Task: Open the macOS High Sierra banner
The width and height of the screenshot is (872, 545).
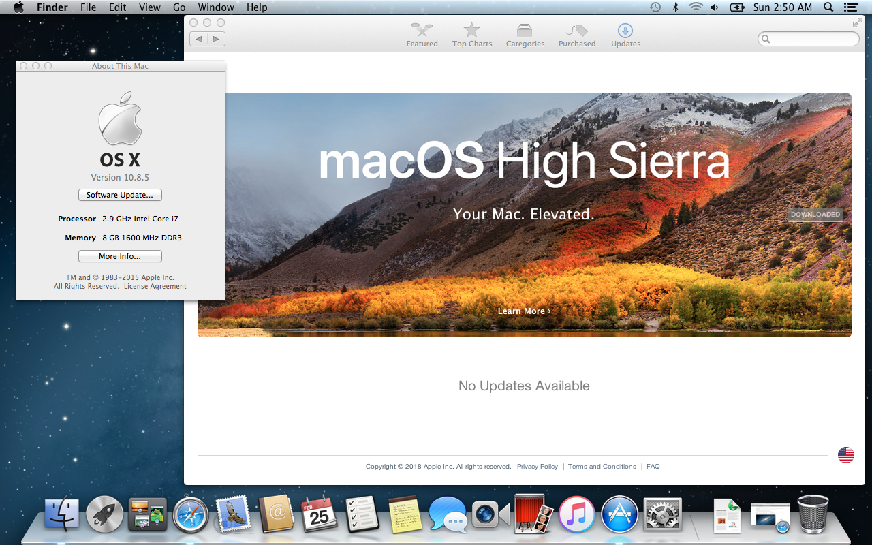Action: click(525, 215)
